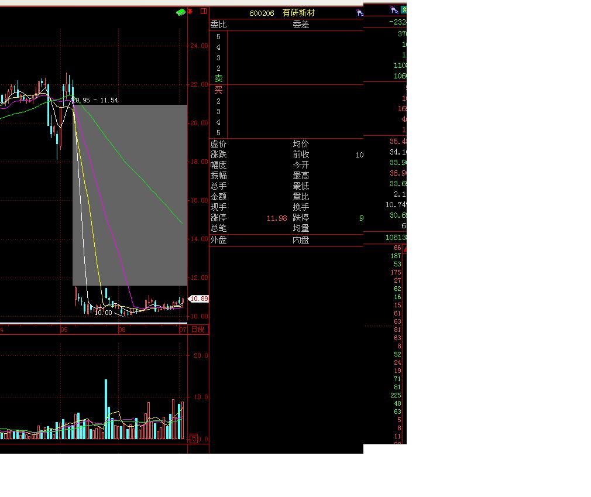Click the hand pointer icon in far-right panel
Viewport: 591px width, 497px height.
394,10
